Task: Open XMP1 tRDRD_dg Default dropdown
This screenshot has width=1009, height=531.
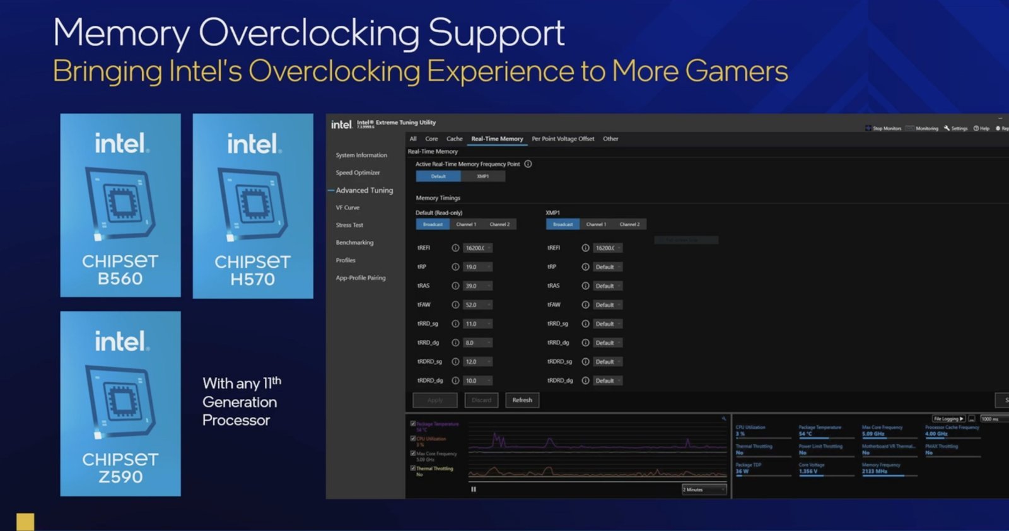Action: (608, 380)
